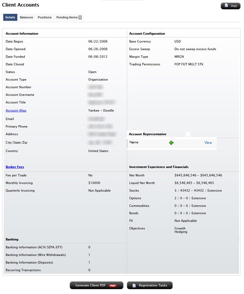The height and width of the screenshot is (294, 244).
Task: Click the Pending Items count badge
Action: click(80, 18)
